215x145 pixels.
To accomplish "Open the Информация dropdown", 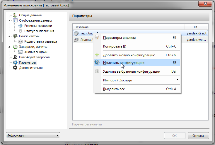I will click(33, 135).
